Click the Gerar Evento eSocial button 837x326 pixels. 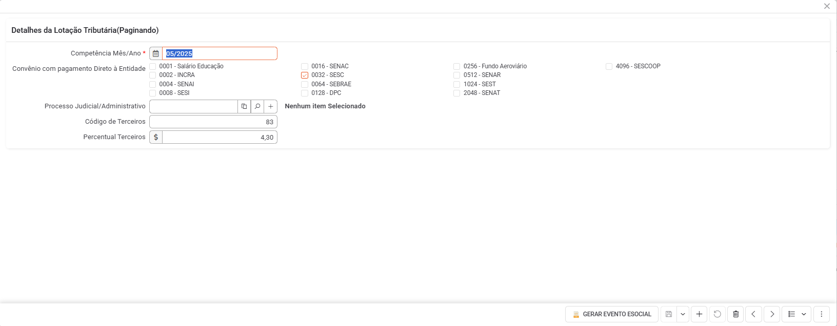pyautogui.click(x=612, y=314)
